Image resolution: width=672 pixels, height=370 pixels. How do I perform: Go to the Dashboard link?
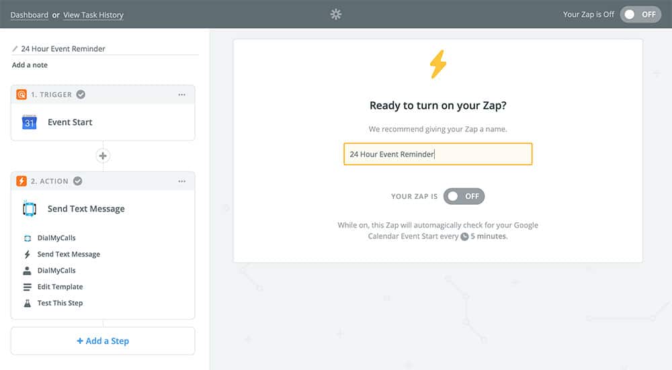pos(29,15)
